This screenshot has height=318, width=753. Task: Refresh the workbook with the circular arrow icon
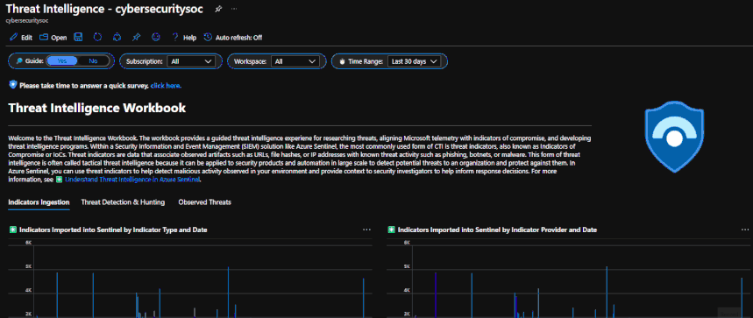pyautogui.click(x=97, y=37)
